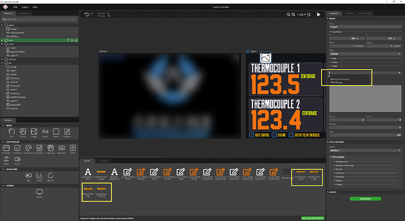Select the Bar widget

(28, 176)
